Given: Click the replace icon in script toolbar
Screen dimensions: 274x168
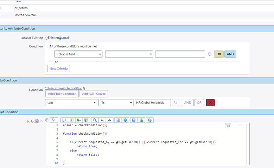Looking at the screenshot, I should coord(79,120).
